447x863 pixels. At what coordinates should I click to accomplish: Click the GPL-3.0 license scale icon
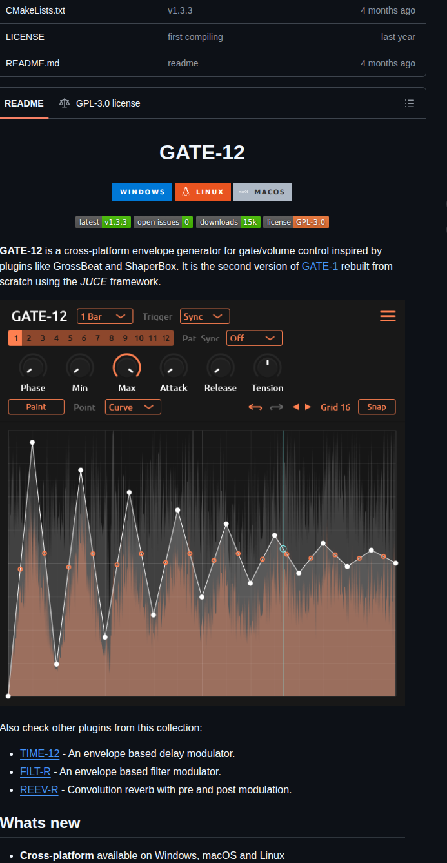point(64,103)
